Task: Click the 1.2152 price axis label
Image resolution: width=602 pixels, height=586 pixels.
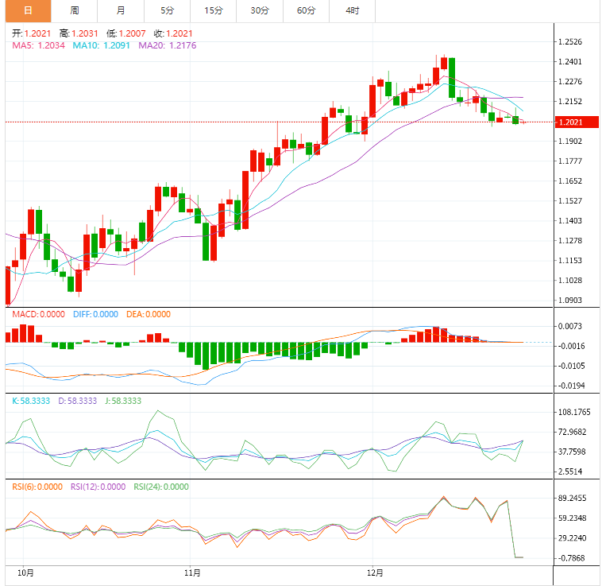Action: click(x=570, y=102)
